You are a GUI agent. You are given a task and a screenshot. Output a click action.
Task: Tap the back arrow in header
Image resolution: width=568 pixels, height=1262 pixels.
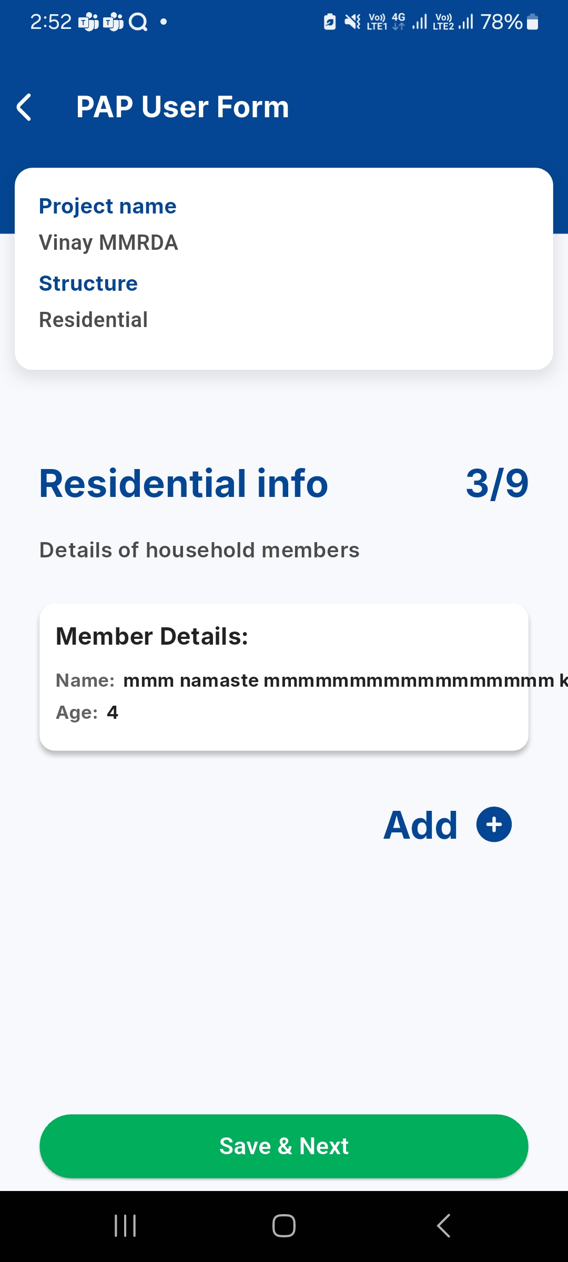click(x=24, y=107)
